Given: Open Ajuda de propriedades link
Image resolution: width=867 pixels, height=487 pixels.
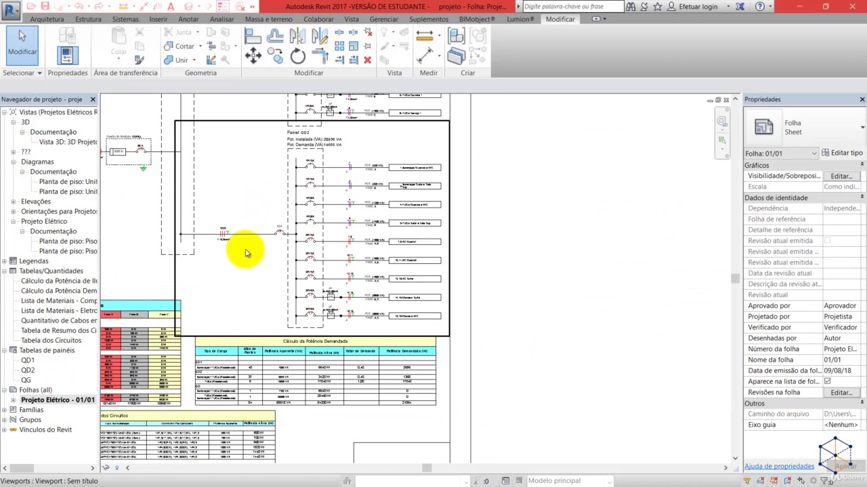Looking at the screenshot, I should pos(779,466).
